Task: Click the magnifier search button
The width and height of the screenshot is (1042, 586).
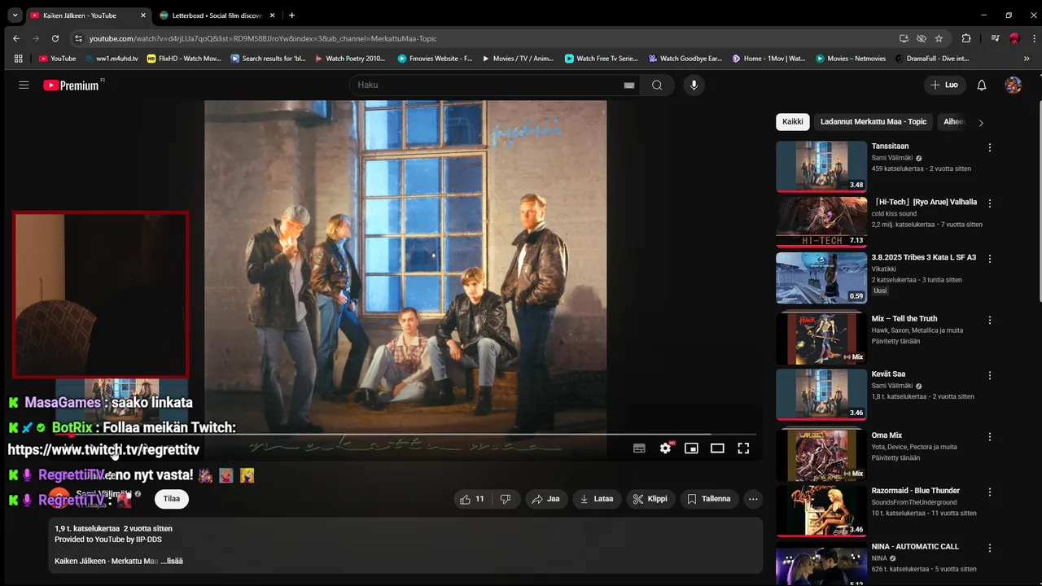Action: tap(657, 85)
